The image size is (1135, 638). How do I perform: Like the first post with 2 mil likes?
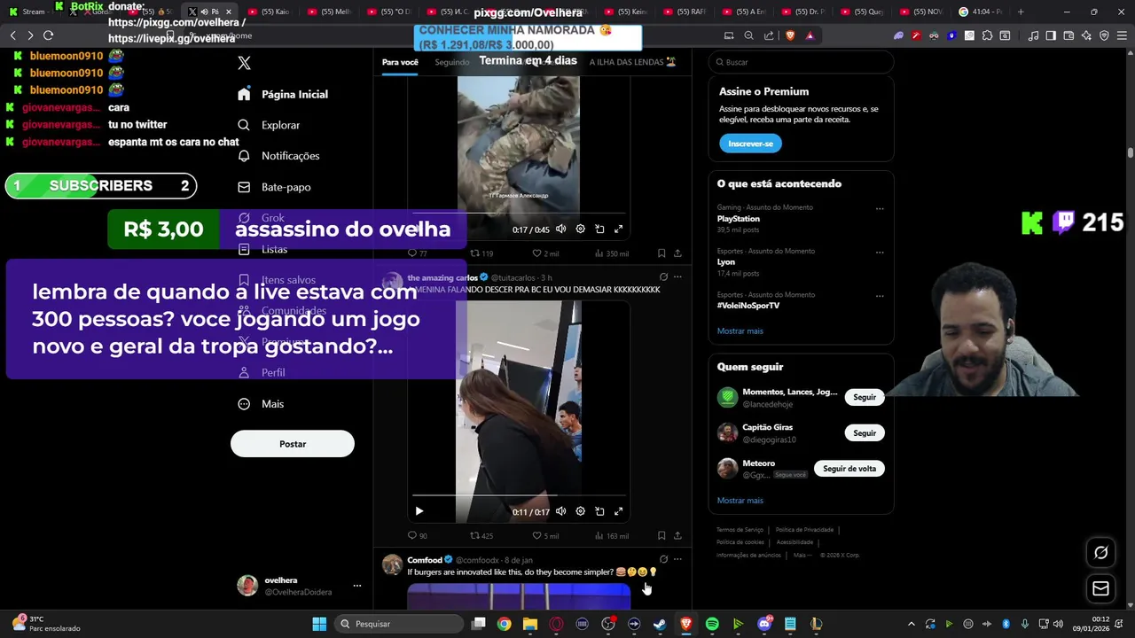(545, 253)
